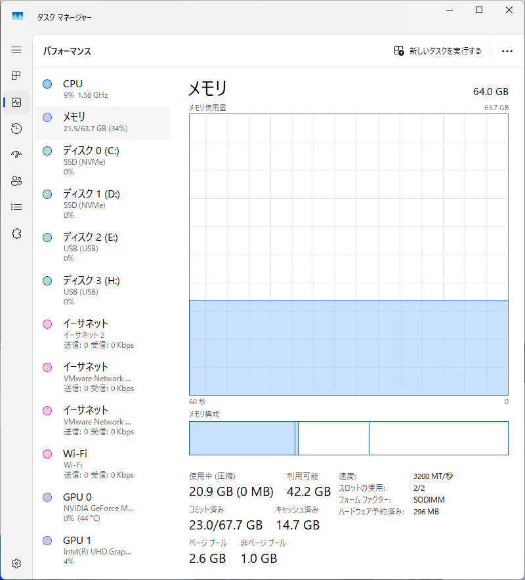The image size is (525, 580).
Task: Click the メモリ構成 composition bar
Action: (x=348, y=438)
